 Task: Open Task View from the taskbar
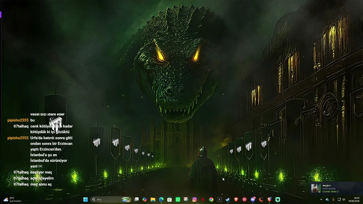coord(136,199)
